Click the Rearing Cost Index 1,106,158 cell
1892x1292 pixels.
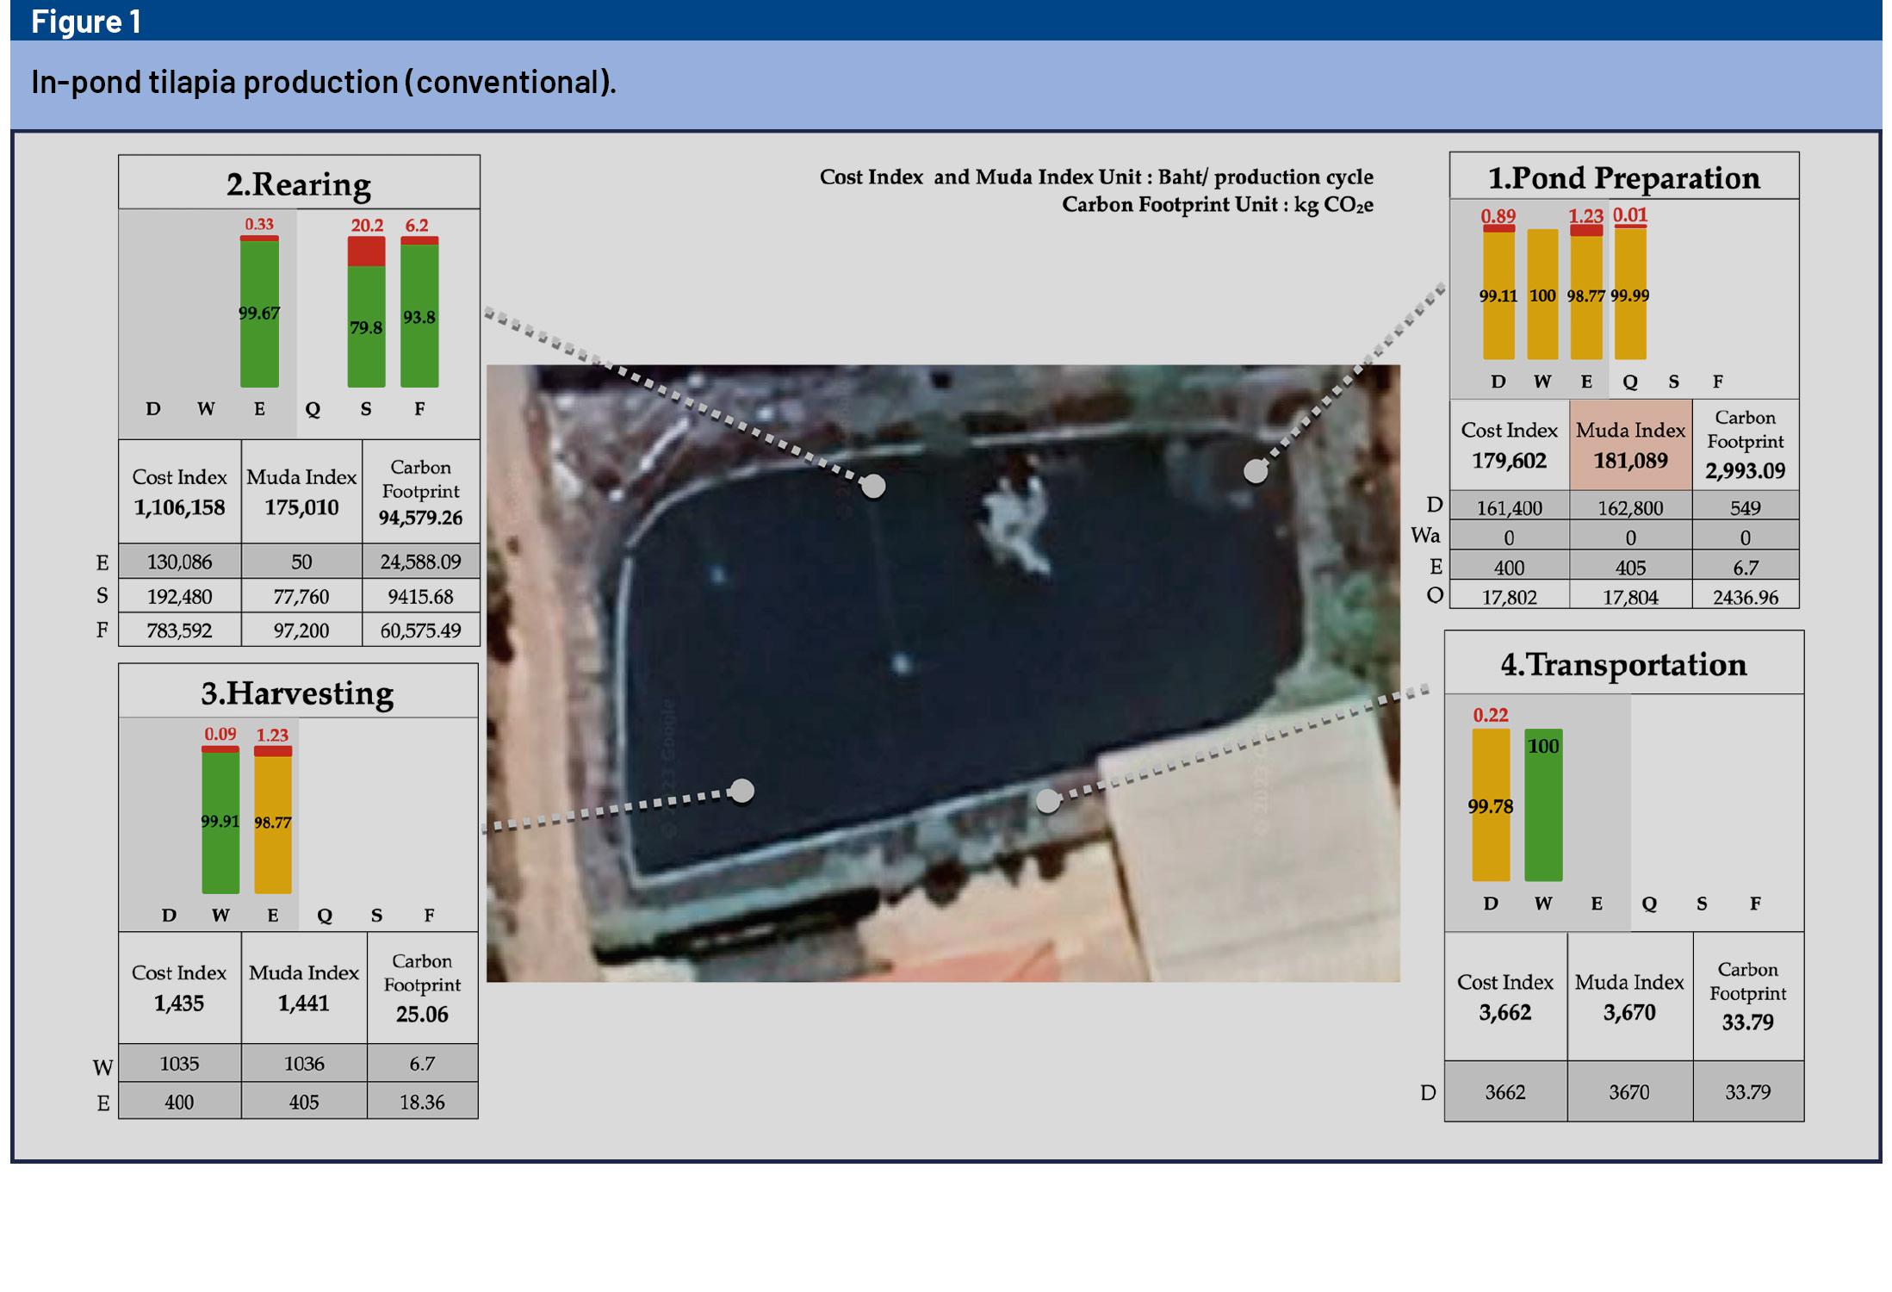pyautogui.click(x=179, y=493)
